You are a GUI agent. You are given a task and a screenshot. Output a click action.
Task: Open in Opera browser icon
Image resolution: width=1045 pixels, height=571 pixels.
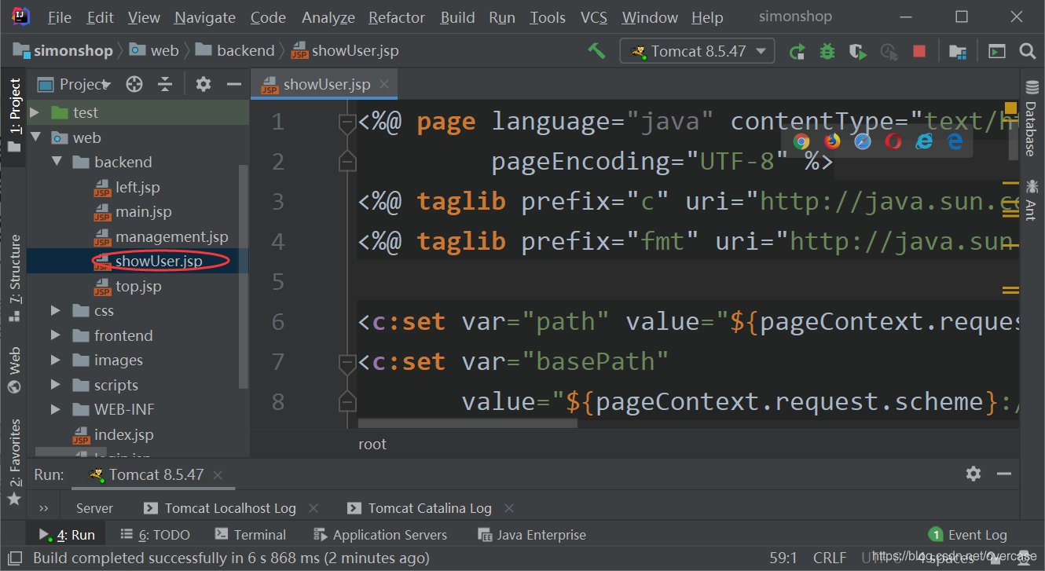[x=893, y=141]
